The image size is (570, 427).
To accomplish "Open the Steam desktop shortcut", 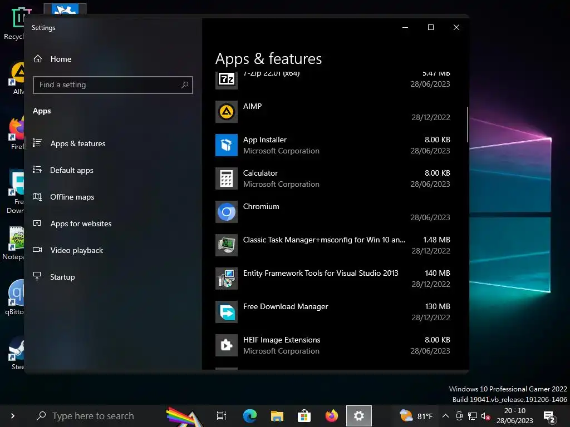I will [16, 353].
